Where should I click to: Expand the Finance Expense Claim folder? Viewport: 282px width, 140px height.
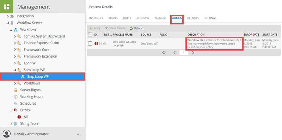15,43
